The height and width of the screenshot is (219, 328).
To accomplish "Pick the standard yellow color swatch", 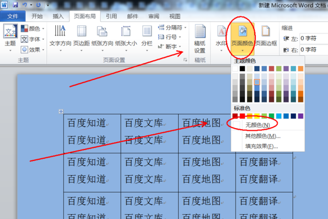I will [x=257, y=116].
